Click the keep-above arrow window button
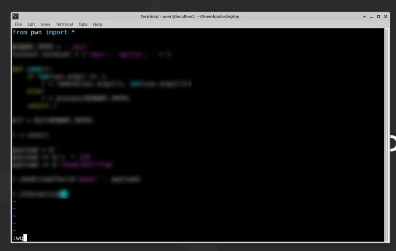 pos(364,16)
